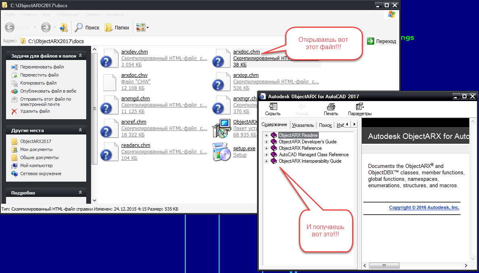The image size is (479, 273).
Task: Open the Файл menu
Action: click(10, 14)
